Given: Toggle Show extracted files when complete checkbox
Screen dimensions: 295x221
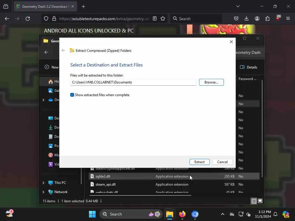Looking at the screenshot, I should (72, 95).
